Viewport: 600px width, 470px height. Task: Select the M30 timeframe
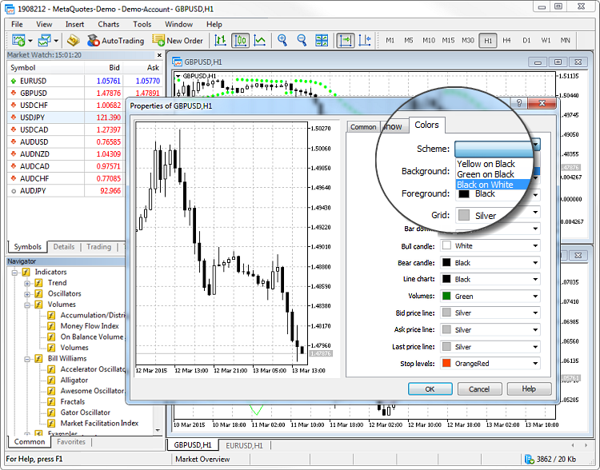[x=468, y=40]
